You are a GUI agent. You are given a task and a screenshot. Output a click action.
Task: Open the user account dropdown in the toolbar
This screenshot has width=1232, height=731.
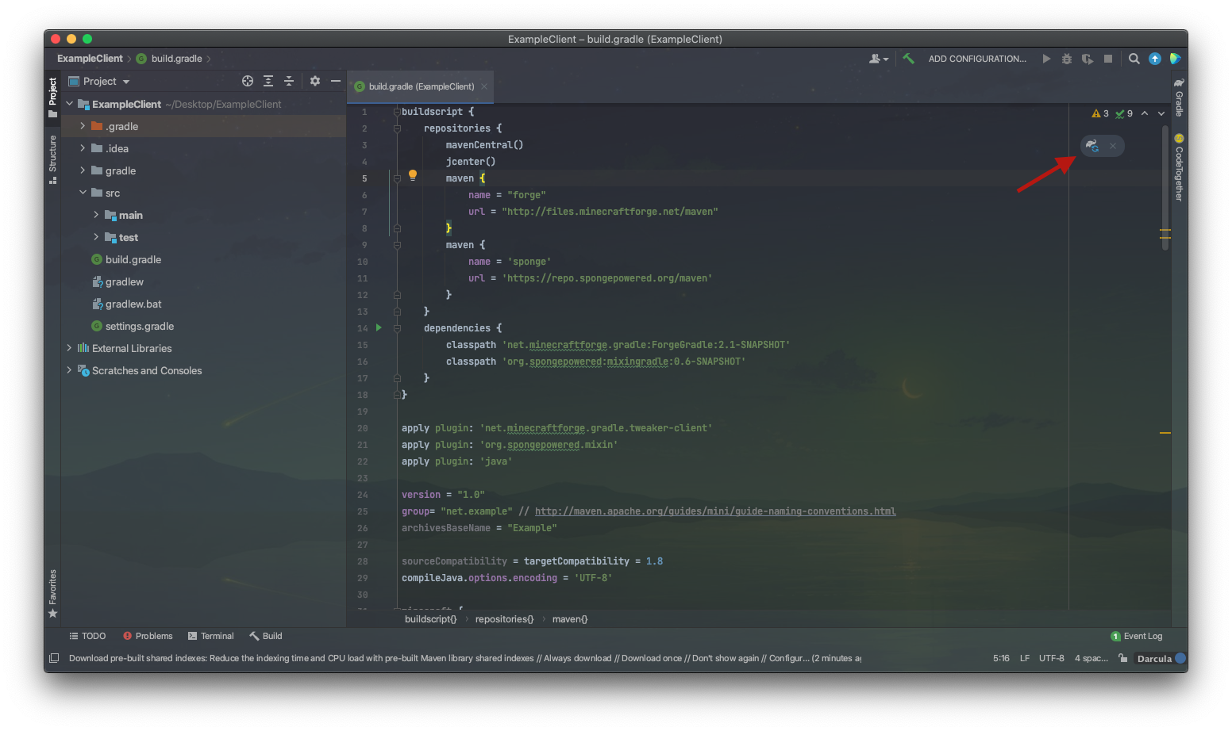click(x=879, y=59)
